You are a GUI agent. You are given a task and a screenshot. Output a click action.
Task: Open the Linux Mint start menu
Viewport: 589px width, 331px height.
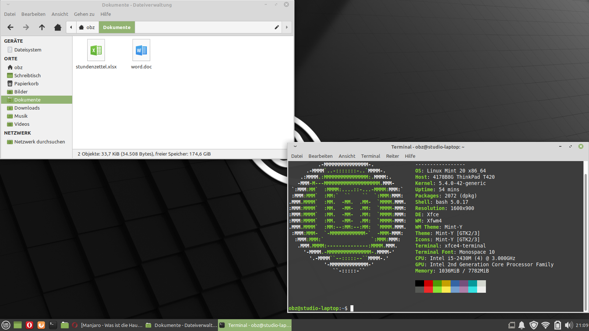(6, 325)
